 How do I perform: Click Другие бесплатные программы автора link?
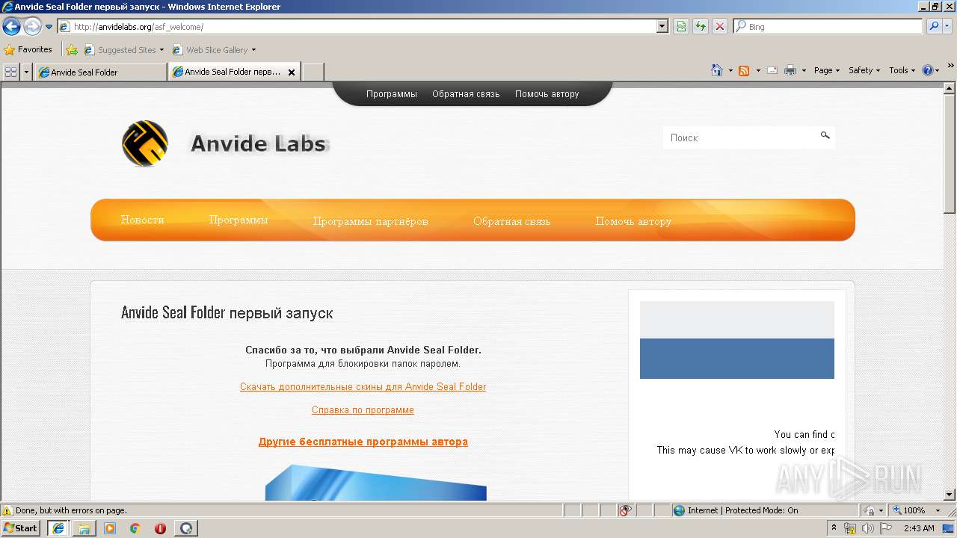point(363,442)
